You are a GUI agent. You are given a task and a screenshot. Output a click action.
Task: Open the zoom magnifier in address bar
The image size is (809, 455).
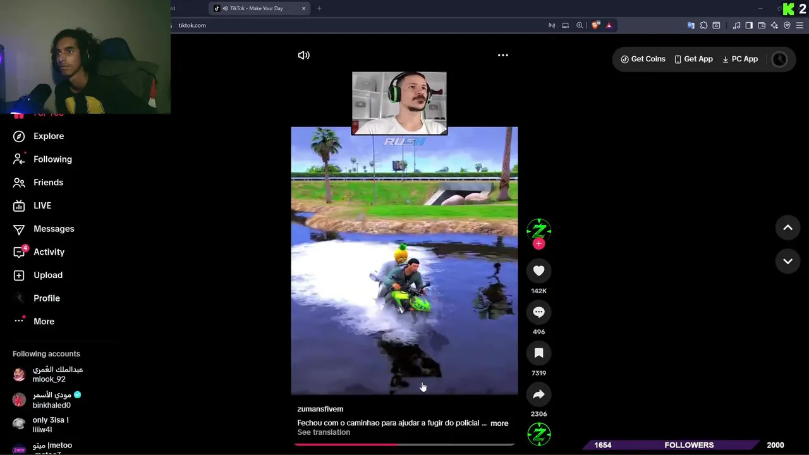(x=580, y=25)
